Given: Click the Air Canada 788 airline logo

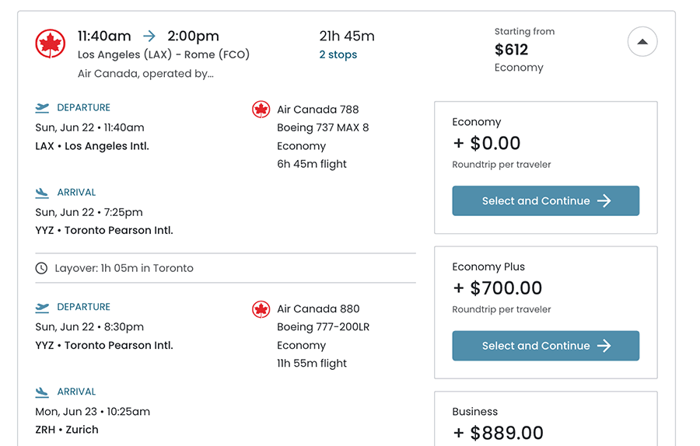Looking at the screenshot, I should pos(261,110).
